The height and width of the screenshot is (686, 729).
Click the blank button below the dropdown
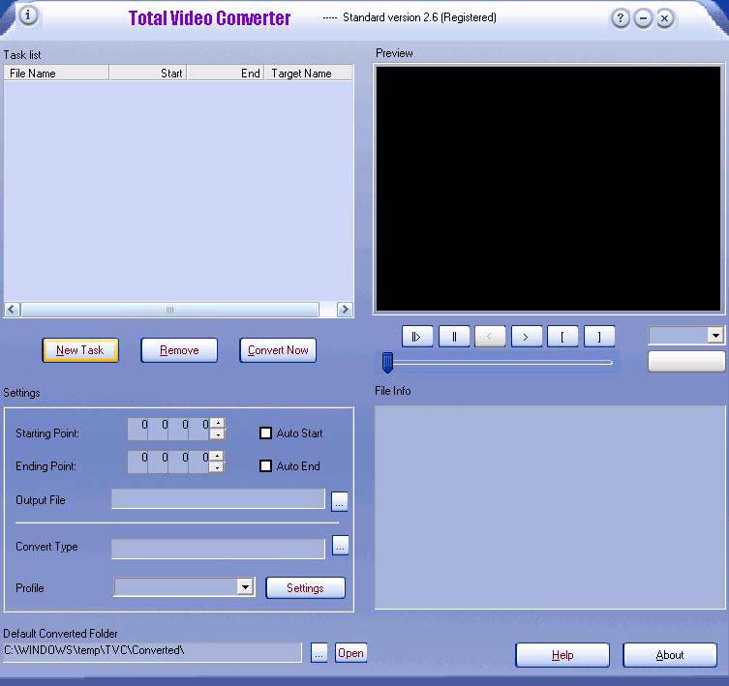[x=686, y=361]
